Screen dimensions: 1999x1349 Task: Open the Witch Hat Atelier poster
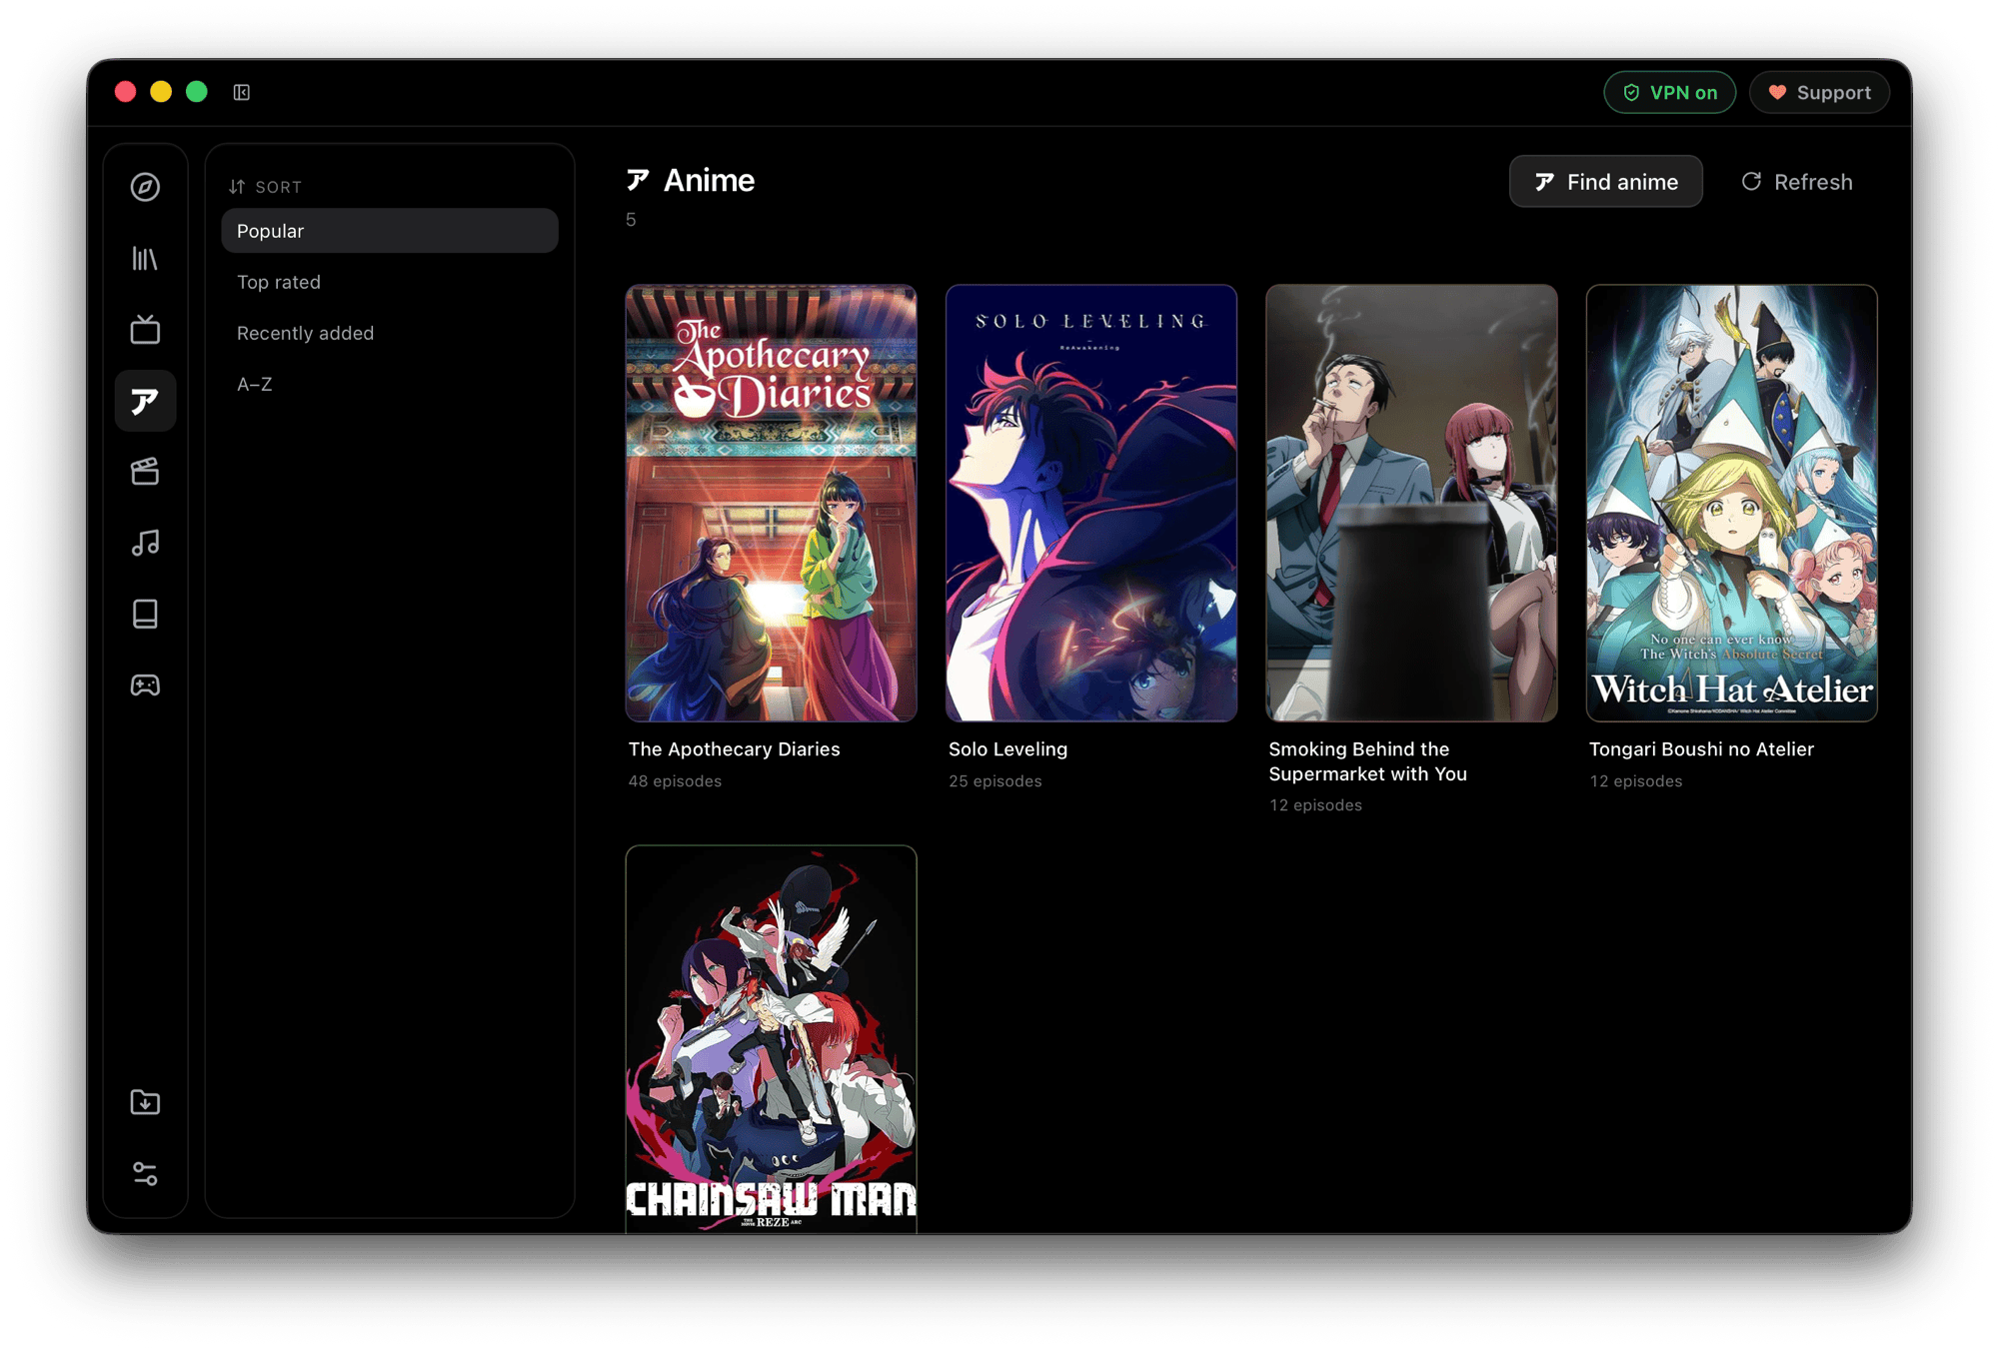pyautogui.click(x=1732, y=503)
